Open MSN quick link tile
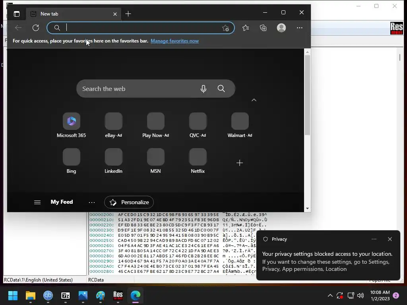Screen dimensions: 407x305 pos(155,161)
